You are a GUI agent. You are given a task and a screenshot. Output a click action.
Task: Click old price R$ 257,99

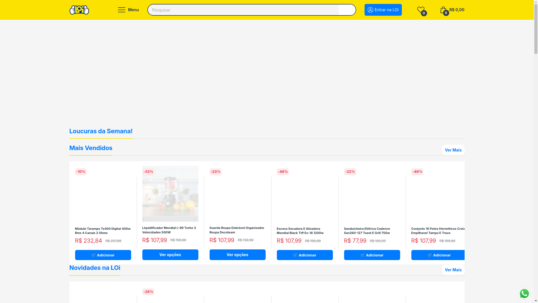pos(113,241)
